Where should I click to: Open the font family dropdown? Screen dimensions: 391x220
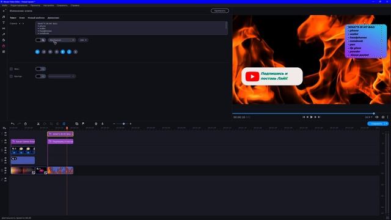point(62,40)
